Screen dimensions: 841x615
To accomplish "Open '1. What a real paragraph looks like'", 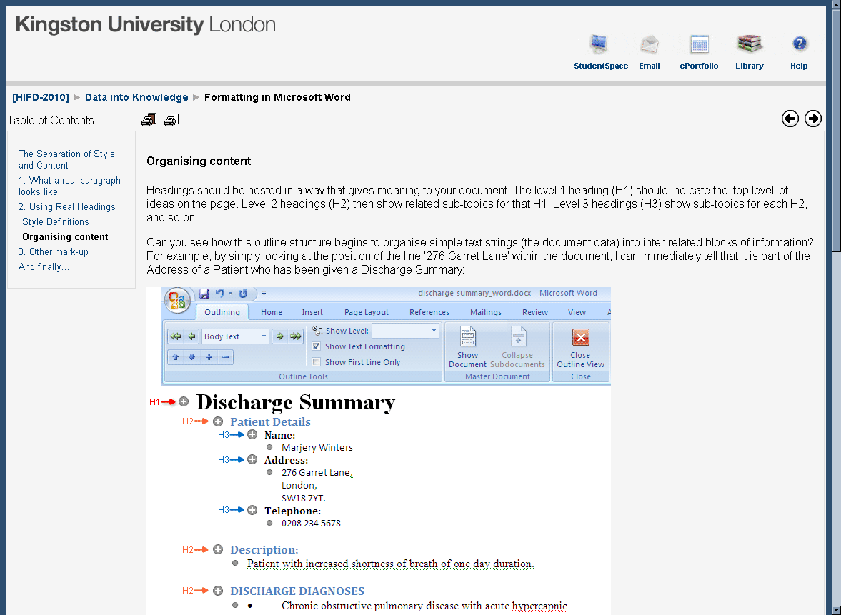I will click(69, 186).
